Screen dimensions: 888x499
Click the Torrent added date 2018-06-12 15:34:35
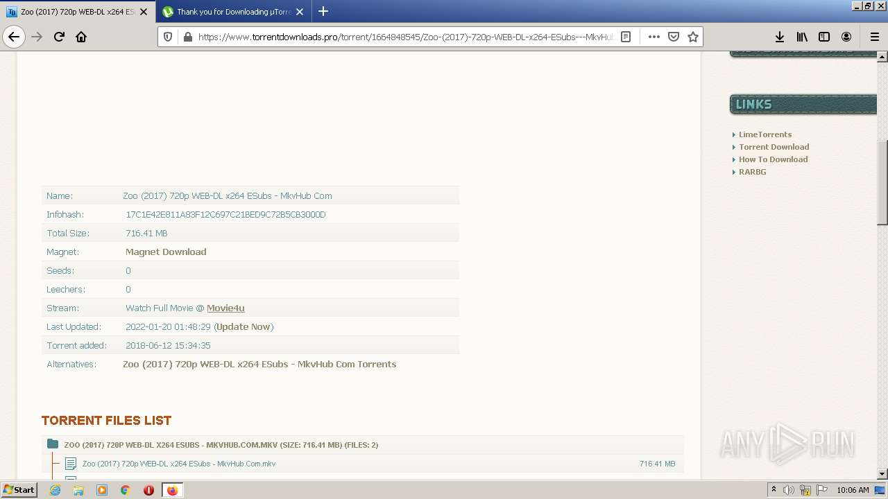[x=168, y=345]
